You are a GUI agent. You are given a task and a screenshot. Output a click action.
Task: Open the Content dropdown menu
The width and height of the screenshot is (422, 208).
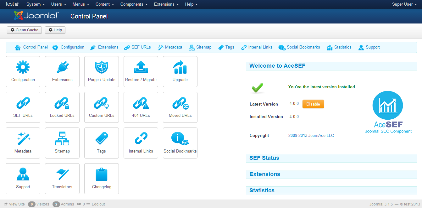coord(105,4)
